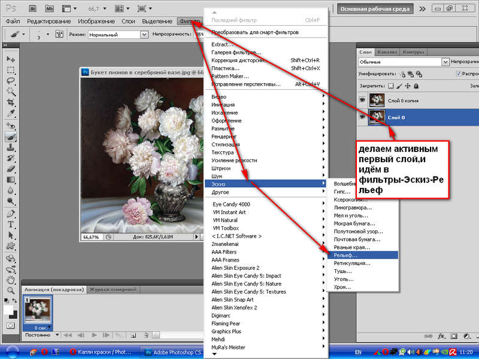Reset default foreground/background colors
The image size is (479, 359).
click(6, 301)
